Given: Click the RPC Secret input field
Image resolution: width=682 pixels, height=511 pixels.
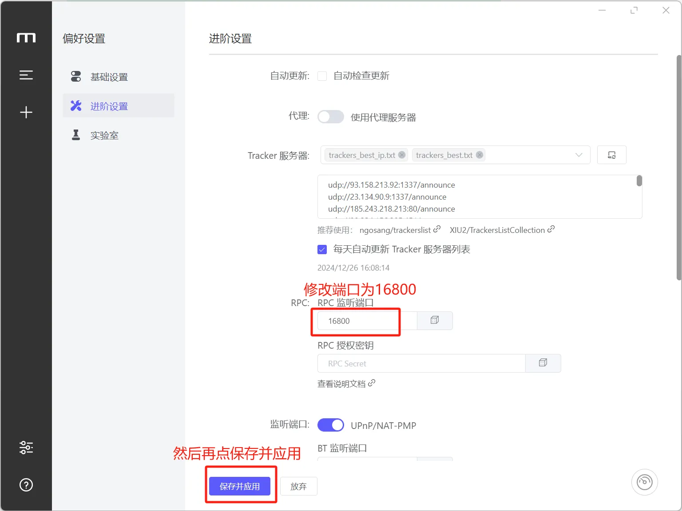Looking at the screenshot, I should (x=421, y=363).
